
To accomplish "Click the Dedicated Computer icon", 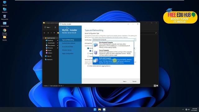I will coord(95,61).
